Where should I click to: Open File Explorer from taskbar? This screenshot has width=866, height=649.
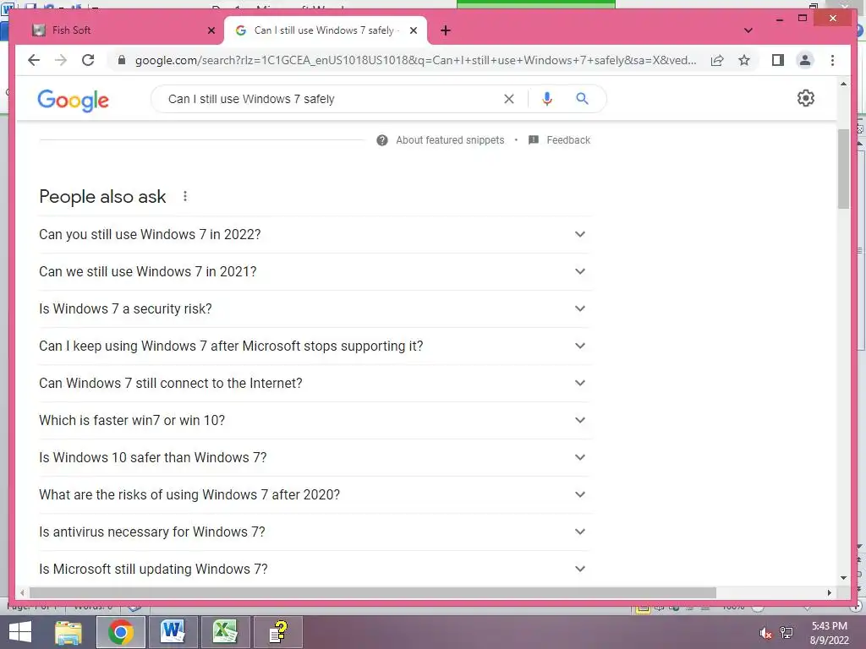[69, 632]
